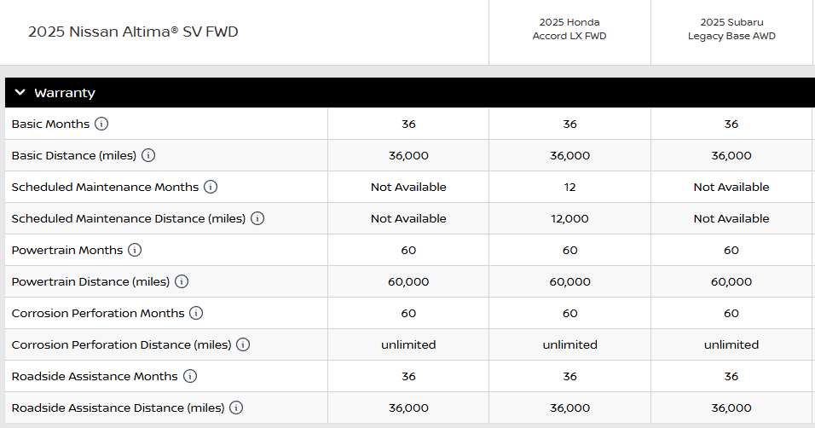The image size is (815, 428).
Task: Click info icon next to Basic Months
Action: [101, 124]
